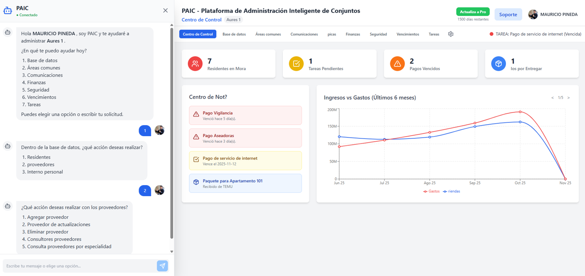The height and width of the screenshot is (276, 585).
Task: Toggle the blue series in chart legend
Action: click(452, 191)
